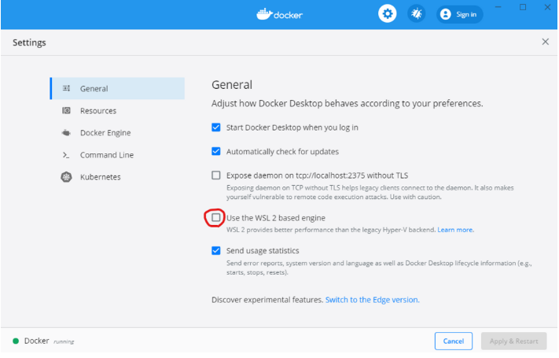Open the settings gear icon in header

coord(387,14)
